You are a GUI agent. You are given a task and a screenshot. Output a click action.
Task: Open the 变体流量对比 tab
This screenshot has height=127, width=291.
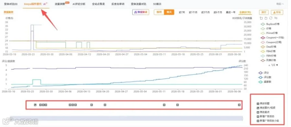[138, 4]
